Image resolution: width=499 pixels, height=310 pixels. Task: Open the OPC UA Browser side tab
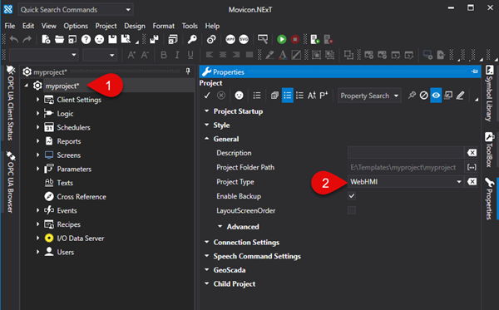point(11,182)
